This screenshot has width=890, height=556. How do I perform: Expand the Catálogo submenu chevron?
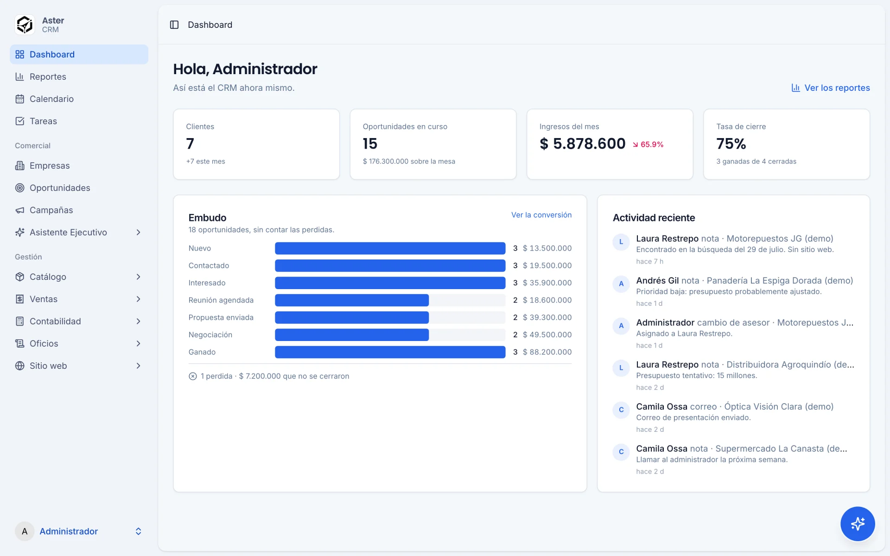(x=138, y=277)
